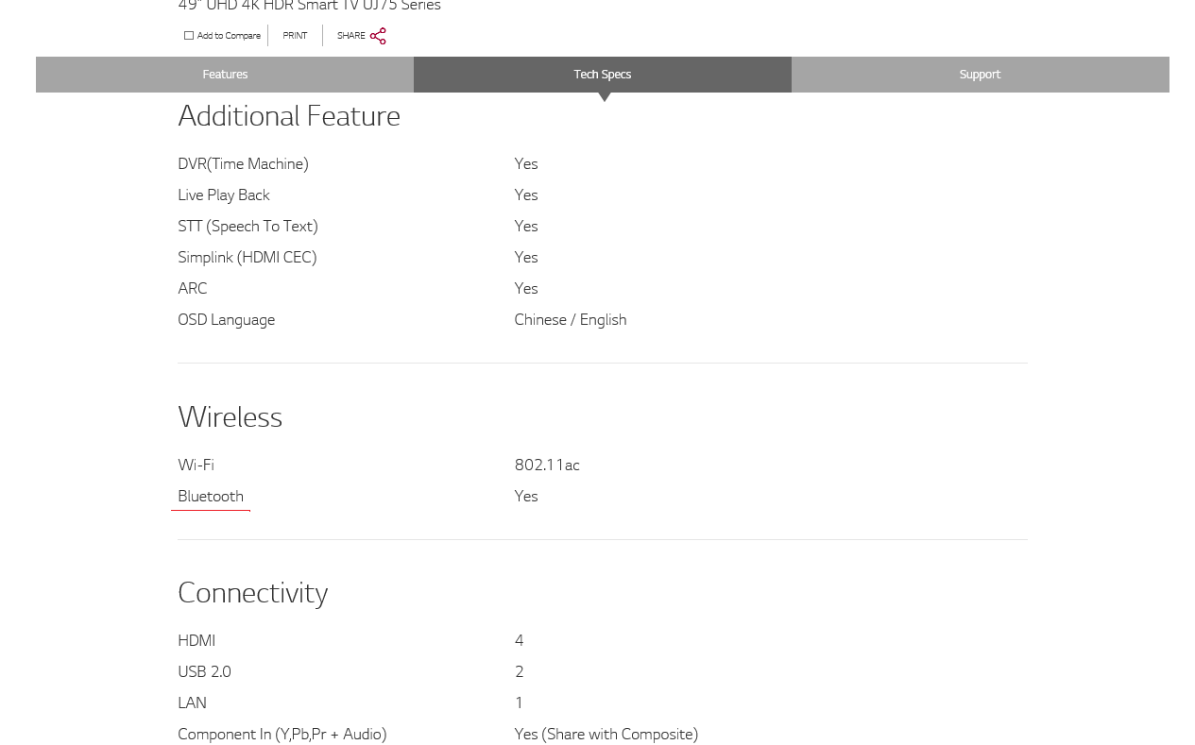Click the DVR(Time Machine) spec label
Screen dimensions: 1195x745
click(243, 164)
